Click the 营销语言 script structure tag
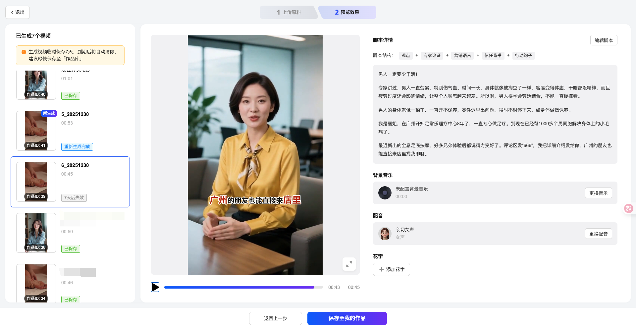 [x=462, y=56]
